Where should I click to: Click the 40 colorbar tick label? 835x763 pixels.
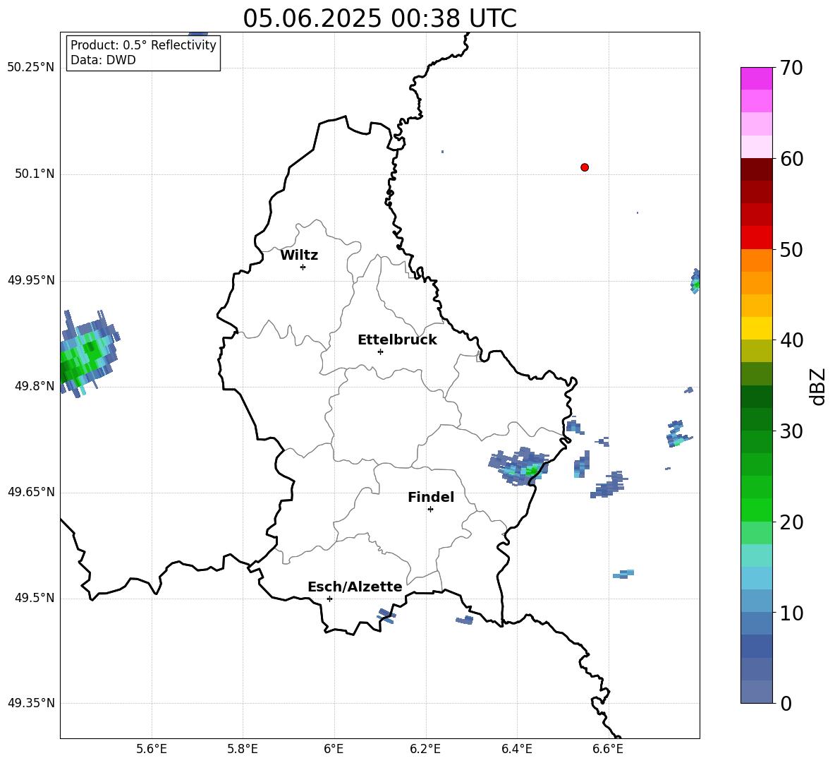791,340
